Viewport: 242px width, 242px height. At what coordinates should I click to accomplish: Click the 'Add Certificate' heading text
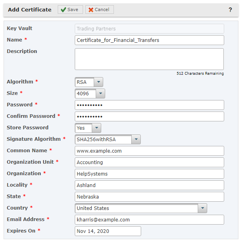30,9
